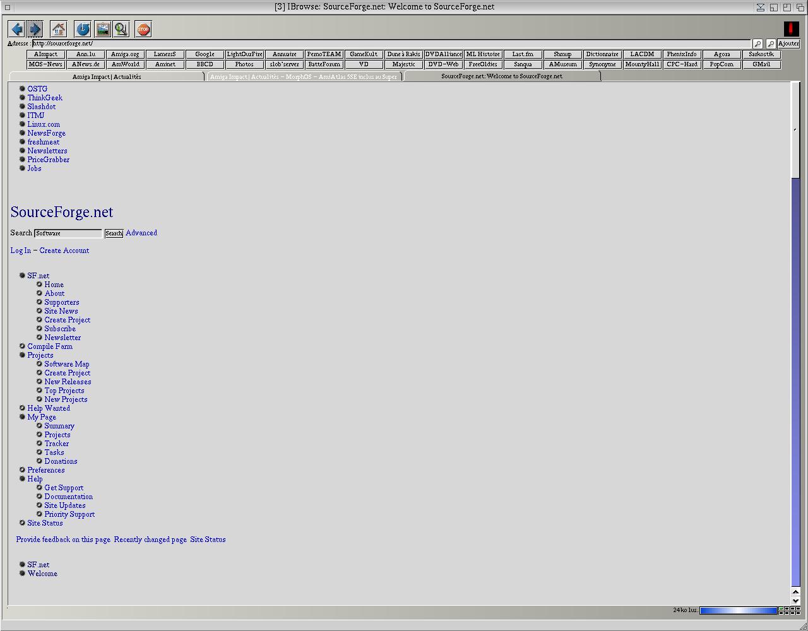Select the SourceForge.net Welcome tab
The image size is (808, 631).
point(502,76)
